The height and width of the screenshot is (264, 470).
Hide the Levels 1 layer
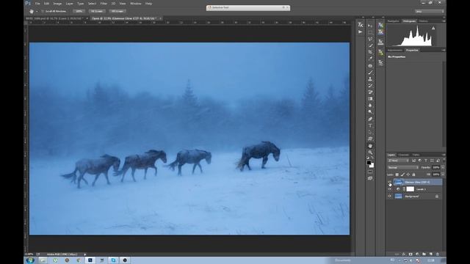tap(390, 189)
